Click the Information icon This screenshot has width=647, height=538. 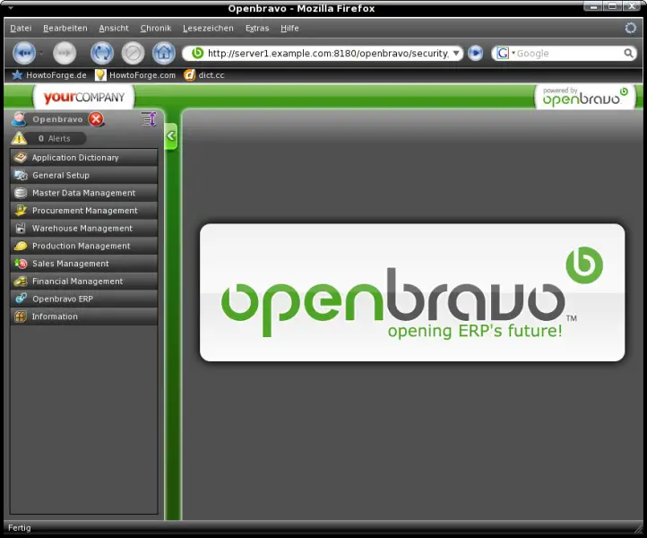(21, 317)
